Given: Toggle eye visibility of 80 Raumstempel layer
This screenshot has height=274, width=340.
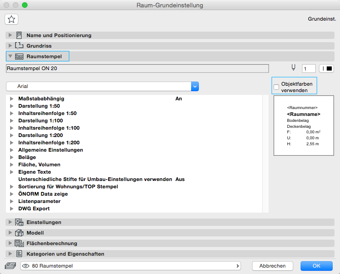Looking at the screenshot, I should tap(26, 266).
